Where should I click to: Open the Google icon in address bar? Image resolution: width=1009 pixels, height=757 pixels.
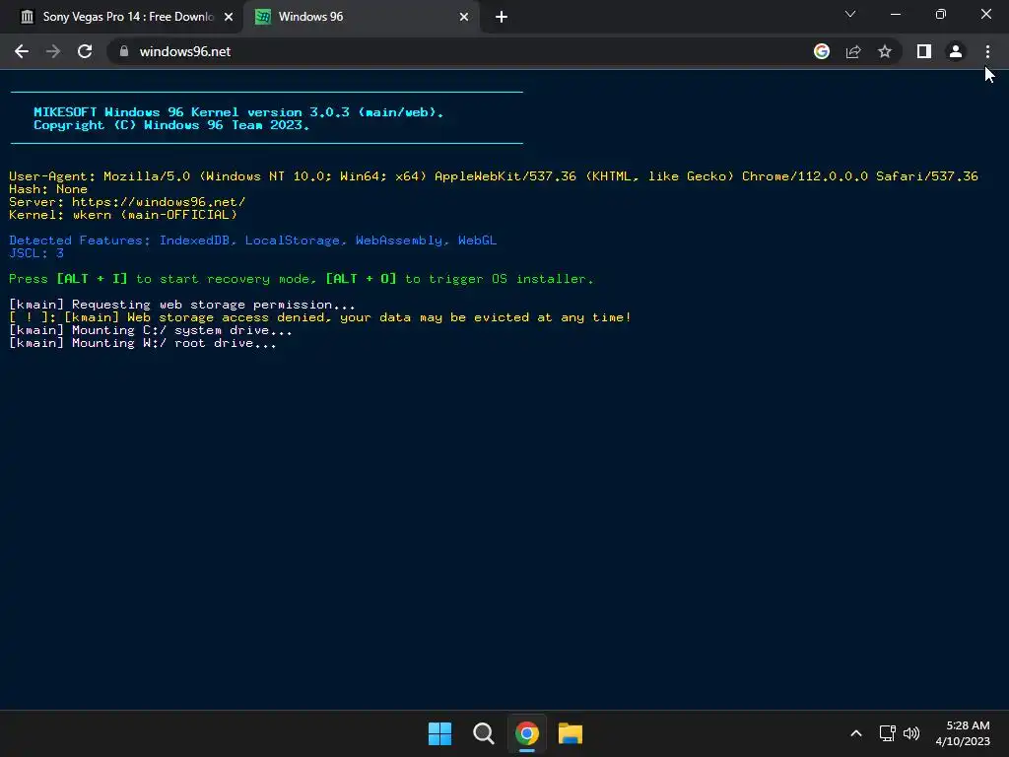(x=822, y=51)
